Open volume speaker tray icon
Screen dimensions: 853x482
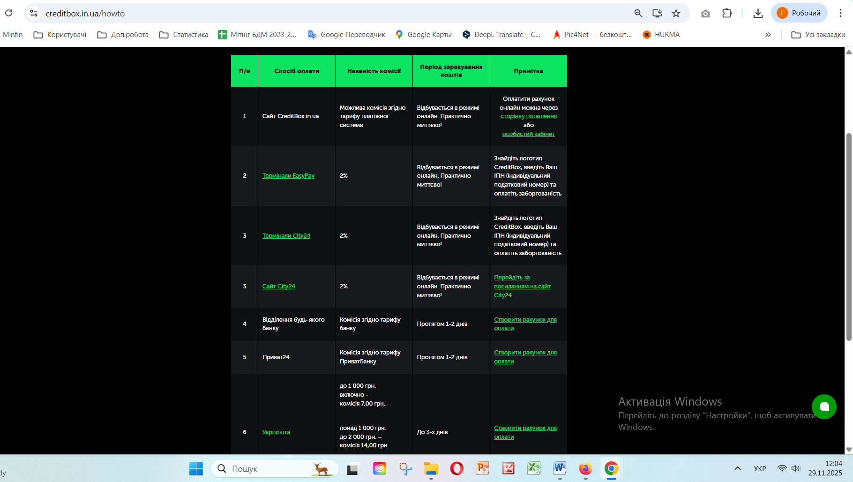[x=795, y=468]
